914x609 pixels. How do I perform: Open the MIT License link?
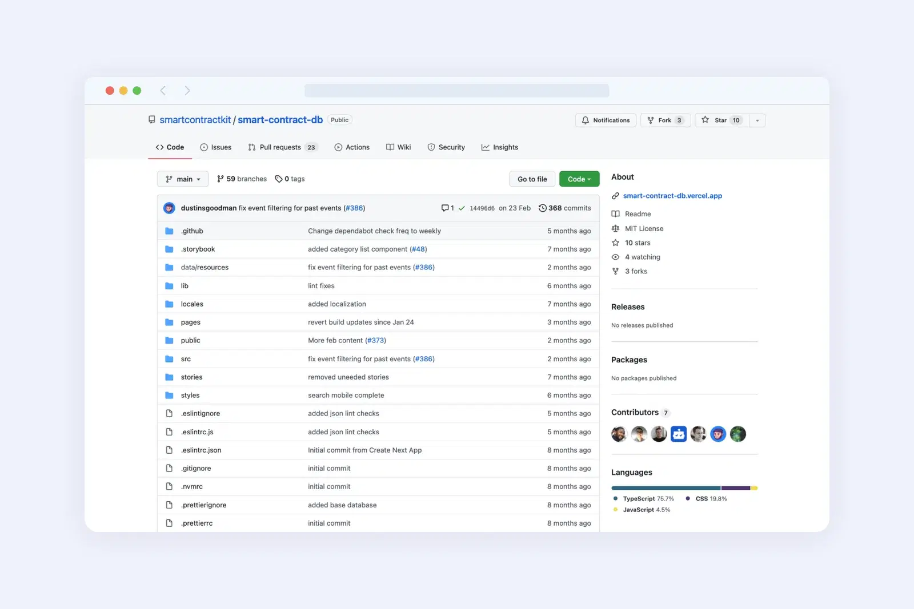point(638,229)
